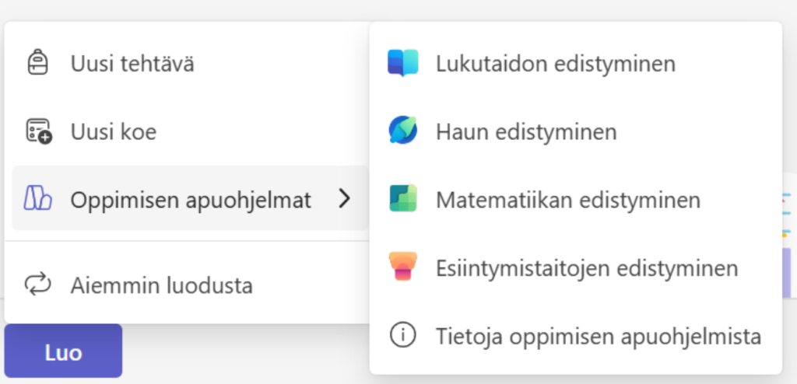Click the orange Esiintymistaitojen edistyminen icon

click(x=402, y=268)
